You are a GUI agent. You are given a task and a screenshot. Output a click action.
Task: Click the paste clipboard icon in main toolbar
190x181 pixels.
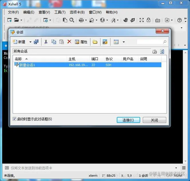tap(65, 20)
